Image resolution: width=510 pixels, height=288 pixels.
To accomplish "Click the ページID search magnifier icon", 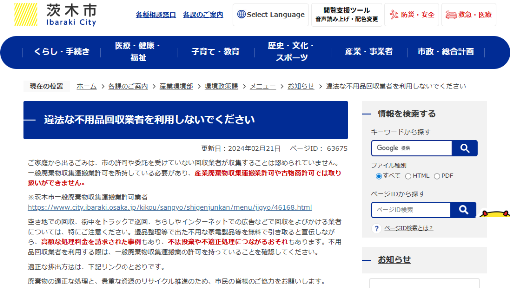I will (x=464, y=210).
